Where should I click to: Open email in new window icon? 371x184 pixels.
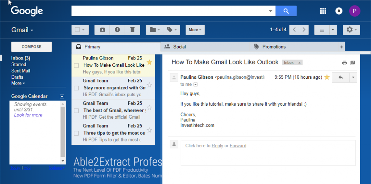[353, 63]
